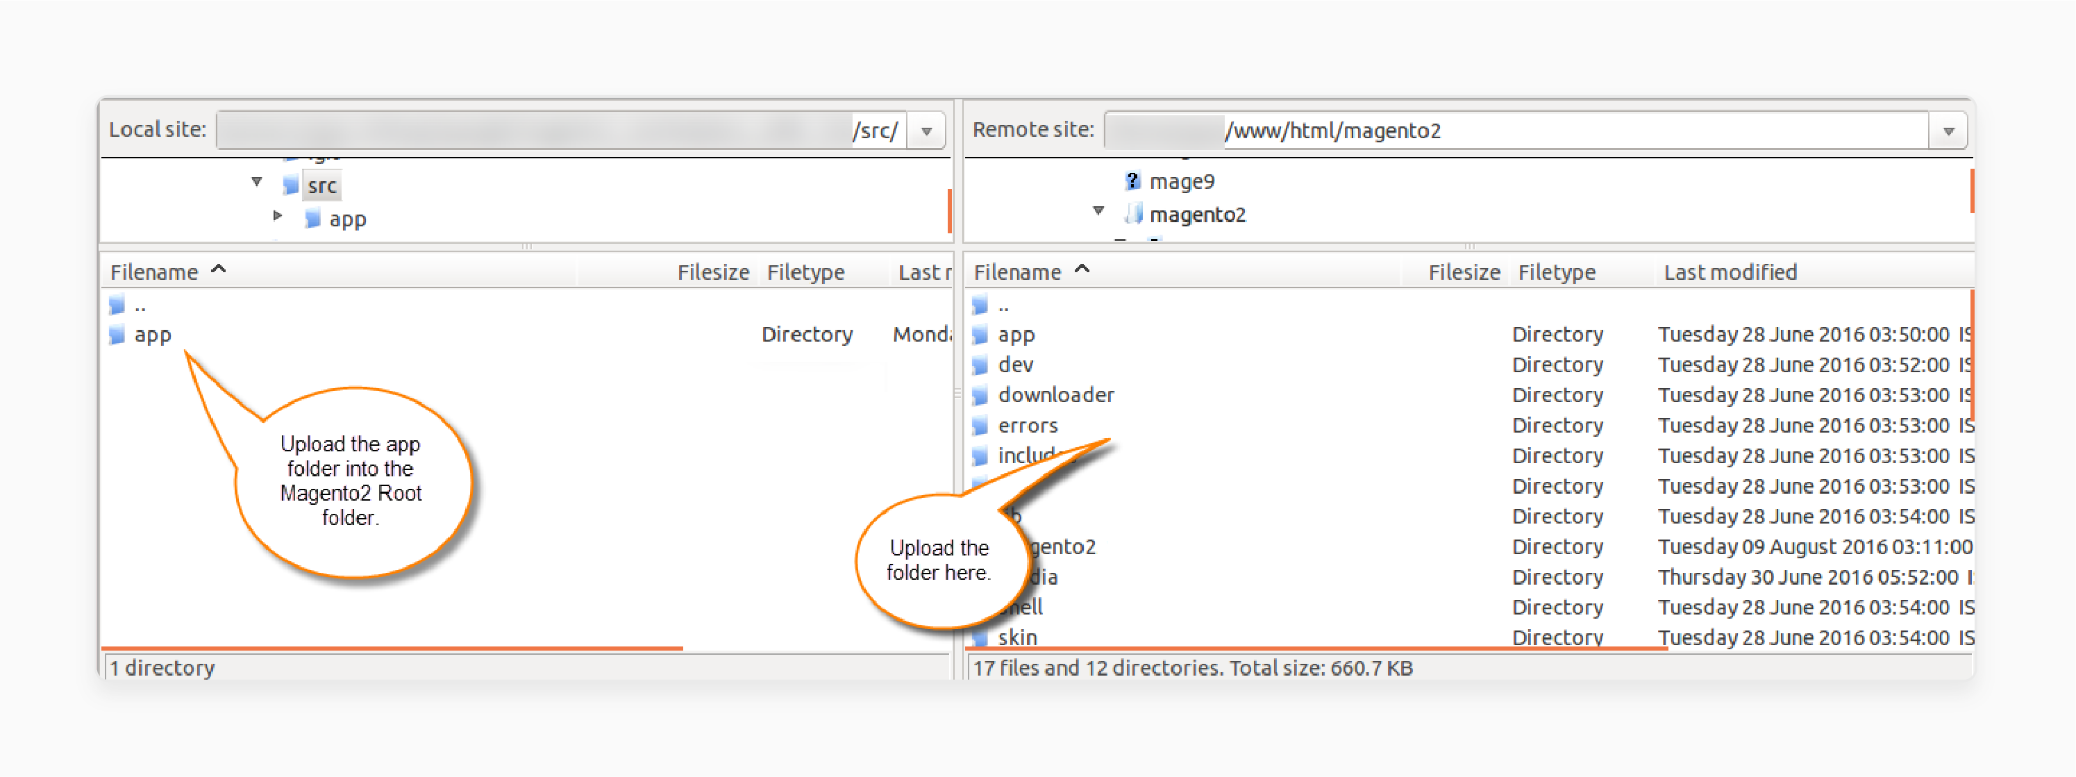Select the src tree item label

click(321, 186)
